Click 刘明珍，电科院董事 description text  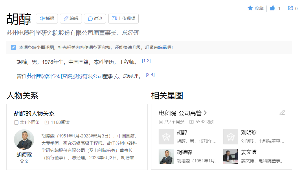pyautogui.click(x=263, y=141)
